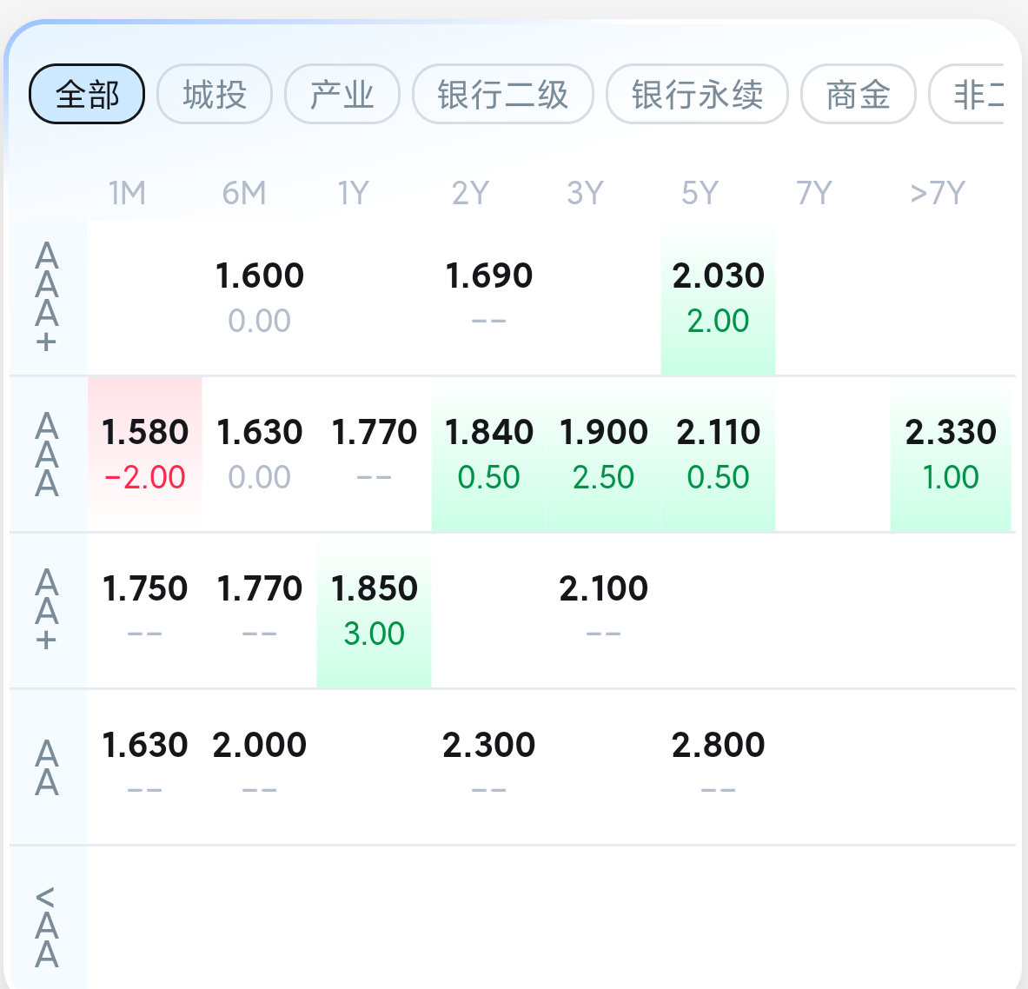Select the 银行永续 tab
1028x989 pixels.
[x=697, y=94]
